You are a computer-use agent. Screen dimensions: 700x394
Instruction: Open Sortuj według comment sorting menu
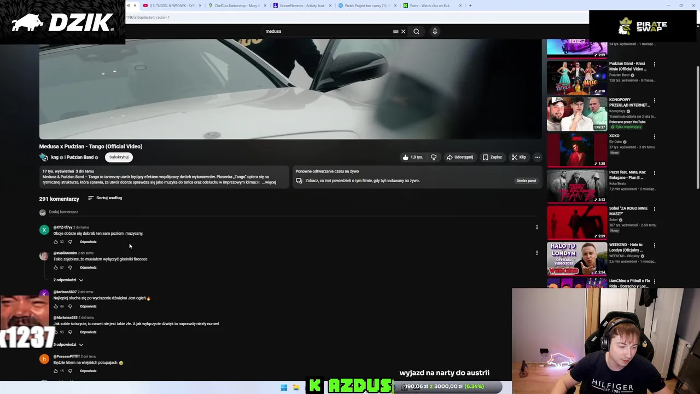[x=105, y=198]
